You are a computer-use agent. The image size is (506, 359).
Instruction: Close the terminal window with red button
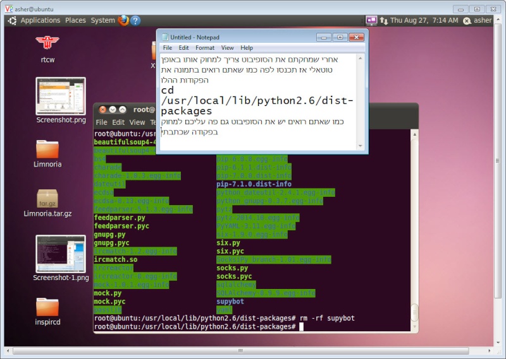tap(102, 110)
